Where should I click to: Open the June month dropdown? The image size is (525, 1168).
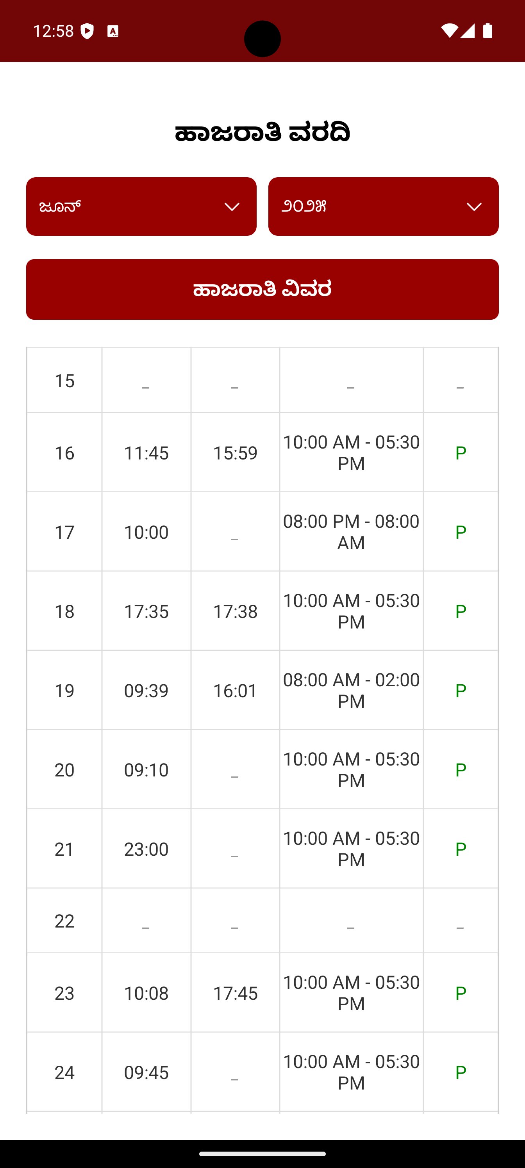pyautogui.click(x=141, y=206)
